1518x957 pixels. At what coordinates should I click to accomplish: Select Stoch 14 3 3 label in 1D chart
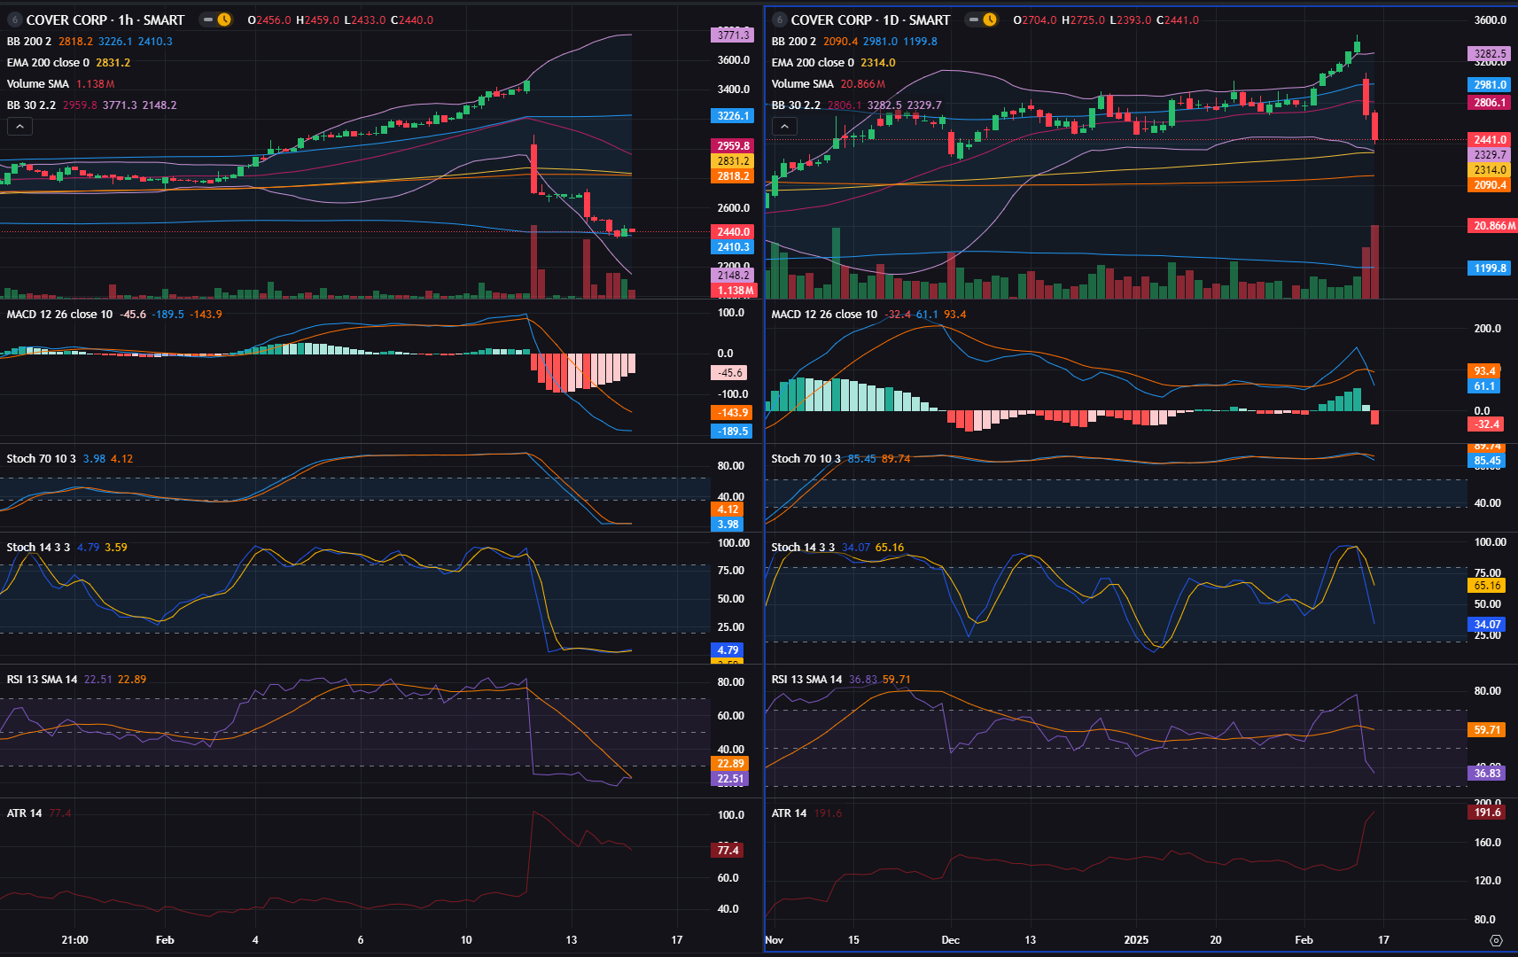803,548
